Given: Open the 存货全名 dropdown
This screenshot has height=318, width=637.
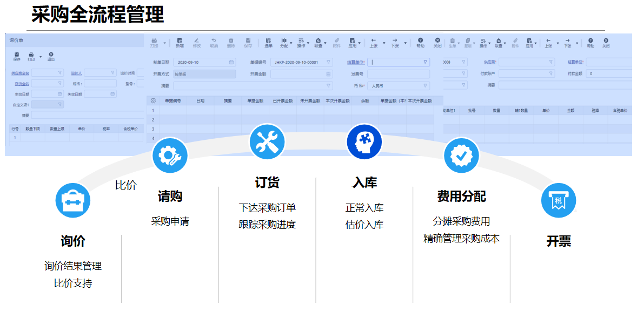Looking at the screenshot, I should pos(59,83).
